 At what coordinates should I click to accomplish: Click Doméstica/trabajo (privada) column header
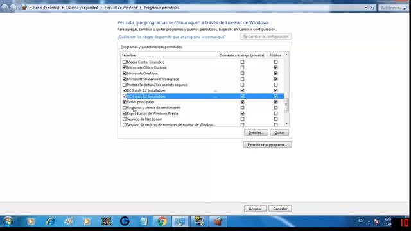coord(241,55)
